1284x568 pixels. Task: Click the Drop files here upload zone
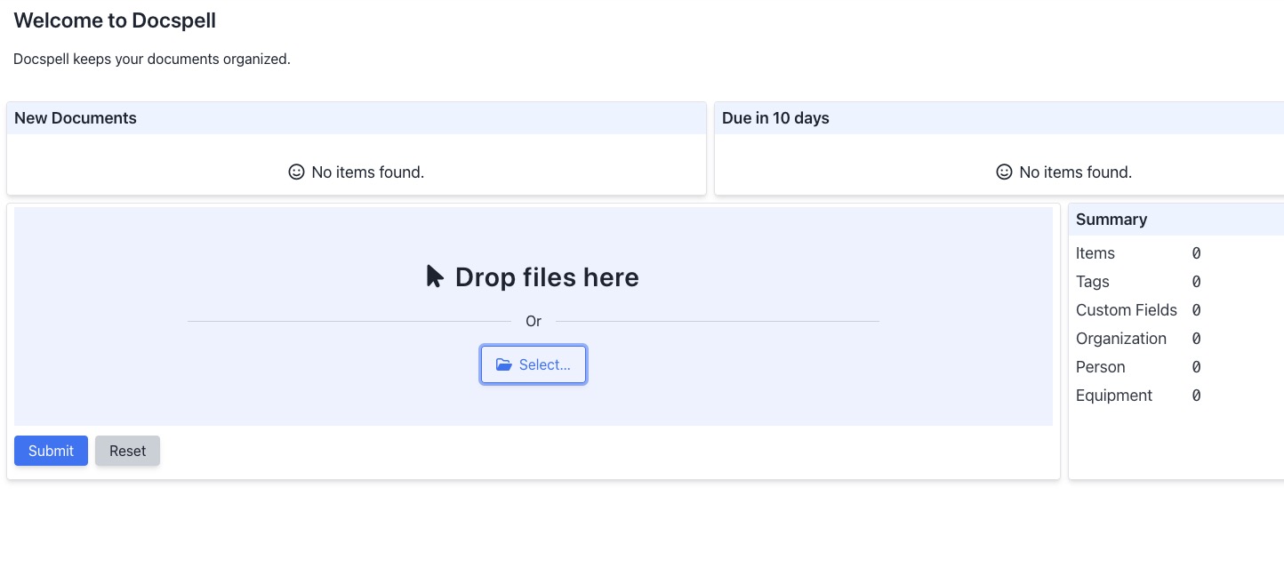point(534,276)
